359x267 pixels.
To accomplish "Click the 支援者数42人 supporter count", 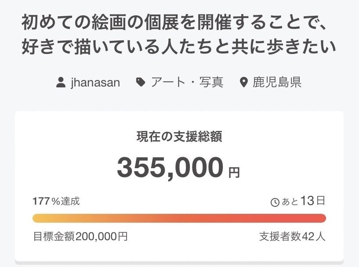I will (x=292, y=237).
